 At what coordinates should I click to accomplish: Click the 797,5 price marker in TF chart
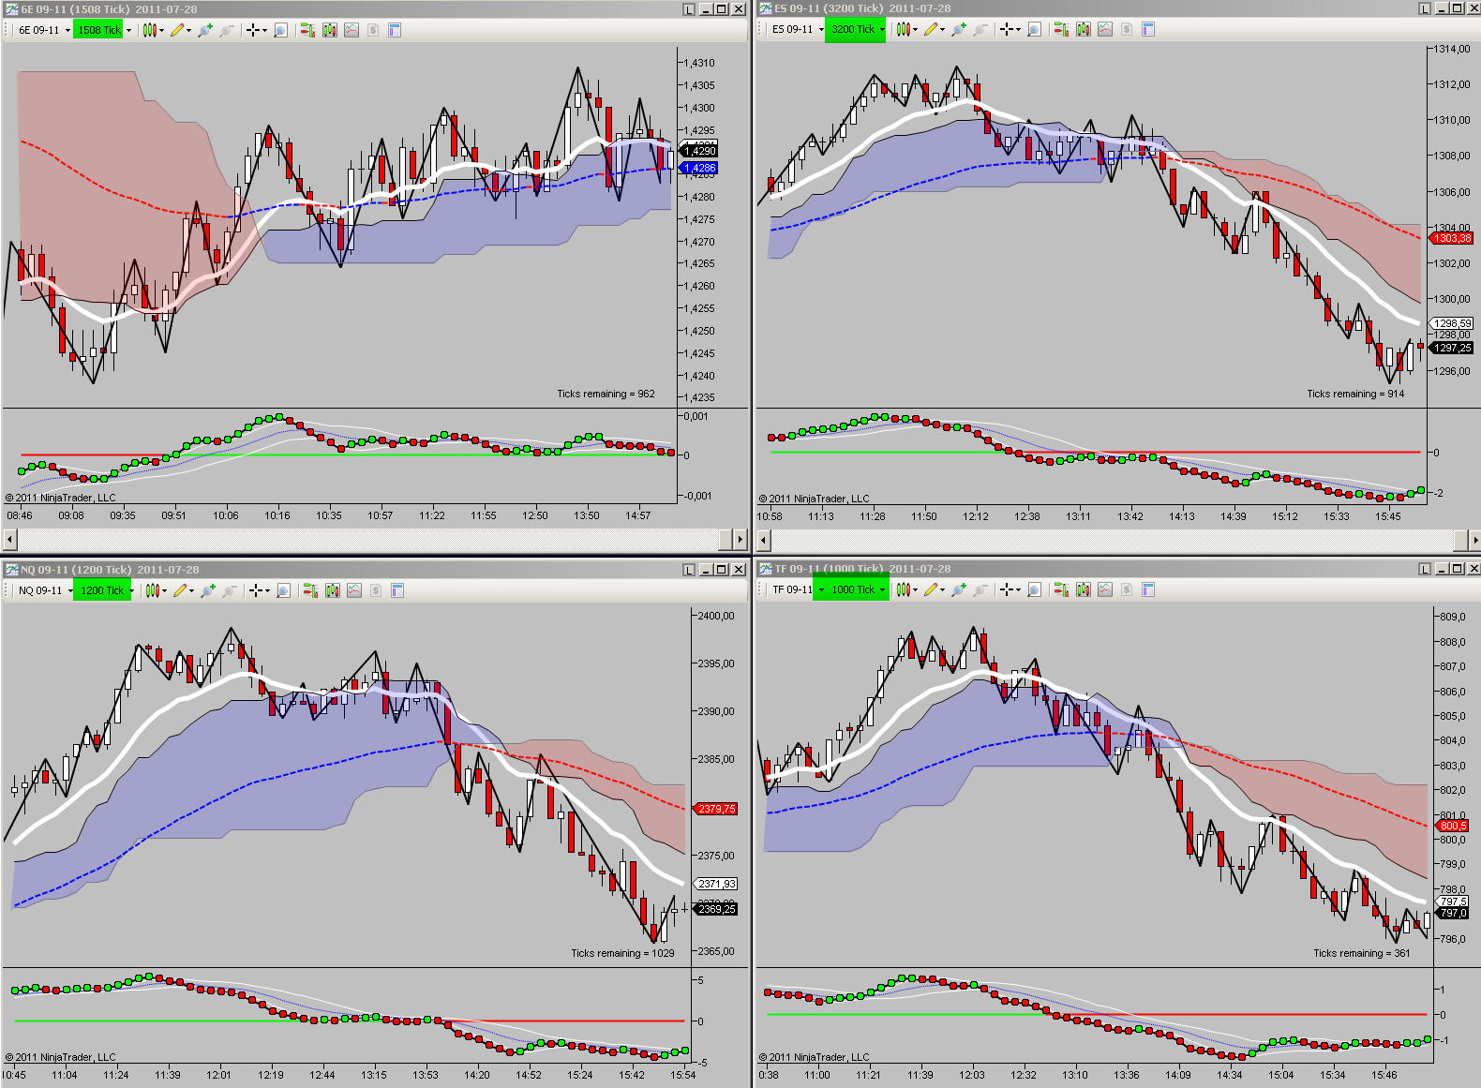tap(1453, 902)
